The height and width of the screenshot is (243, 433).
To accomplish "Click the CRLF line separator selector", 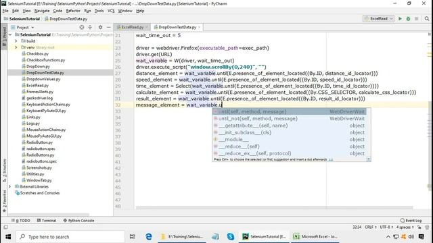I will pyautogui.click(x=371, y=227).
